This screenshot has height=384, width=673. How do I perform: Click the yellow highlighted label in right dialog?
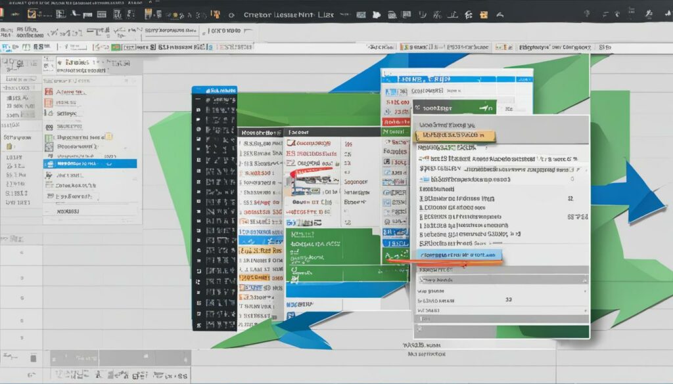pyautogui.click(x=455, y=136)
